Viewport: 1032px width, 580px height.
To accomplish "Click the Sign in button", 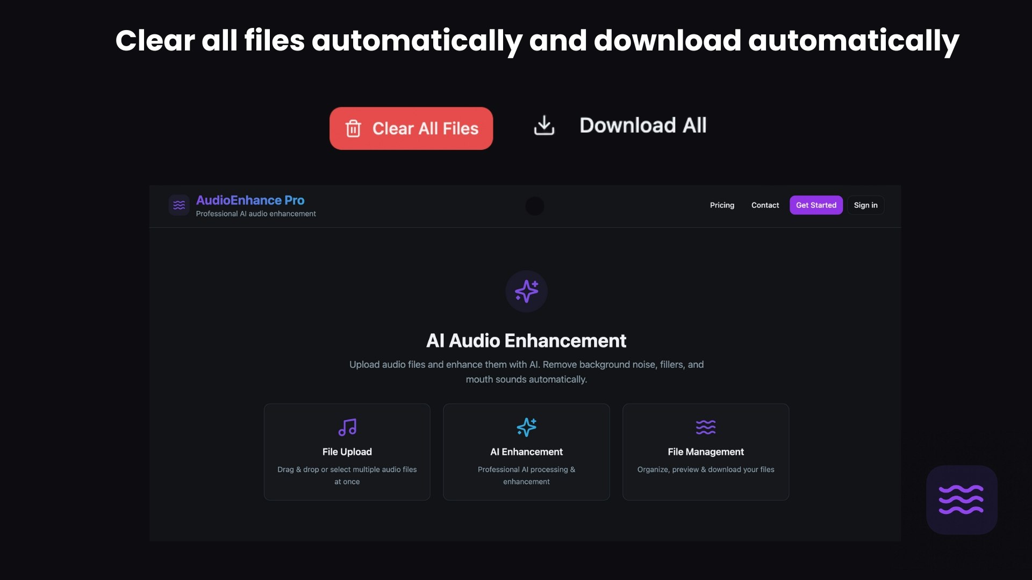I will coord(865,205).
